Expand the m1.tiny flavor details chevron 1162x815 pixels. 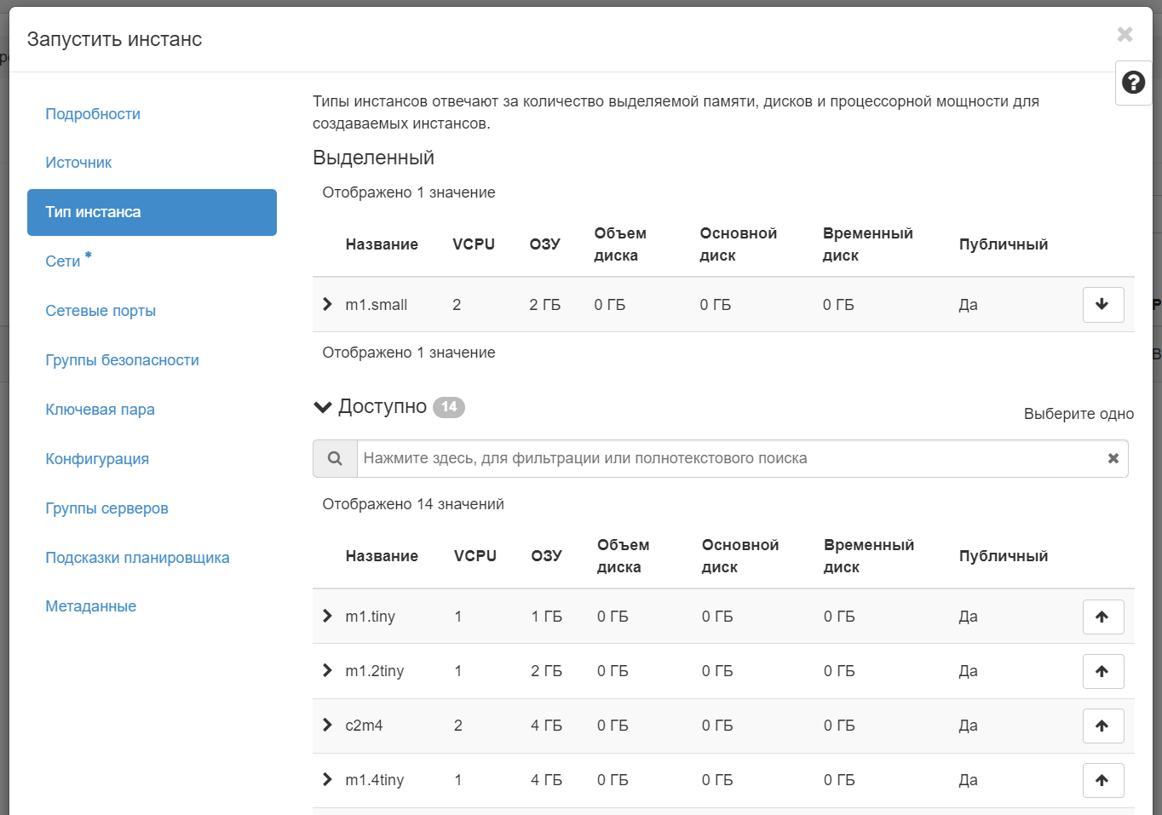[327, 616]
